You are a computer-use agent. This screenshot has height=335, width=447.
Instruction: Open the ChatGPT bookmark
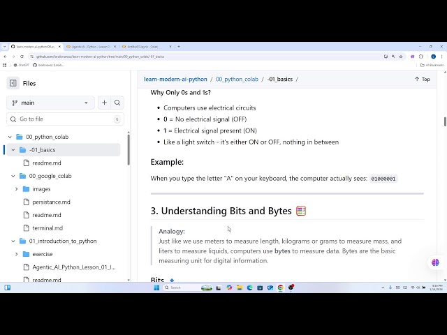click(22, 65)
